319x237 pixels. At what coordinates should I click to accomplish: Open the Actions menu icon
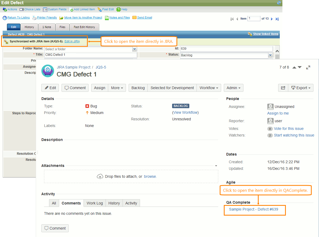click(x=5, y=10)
